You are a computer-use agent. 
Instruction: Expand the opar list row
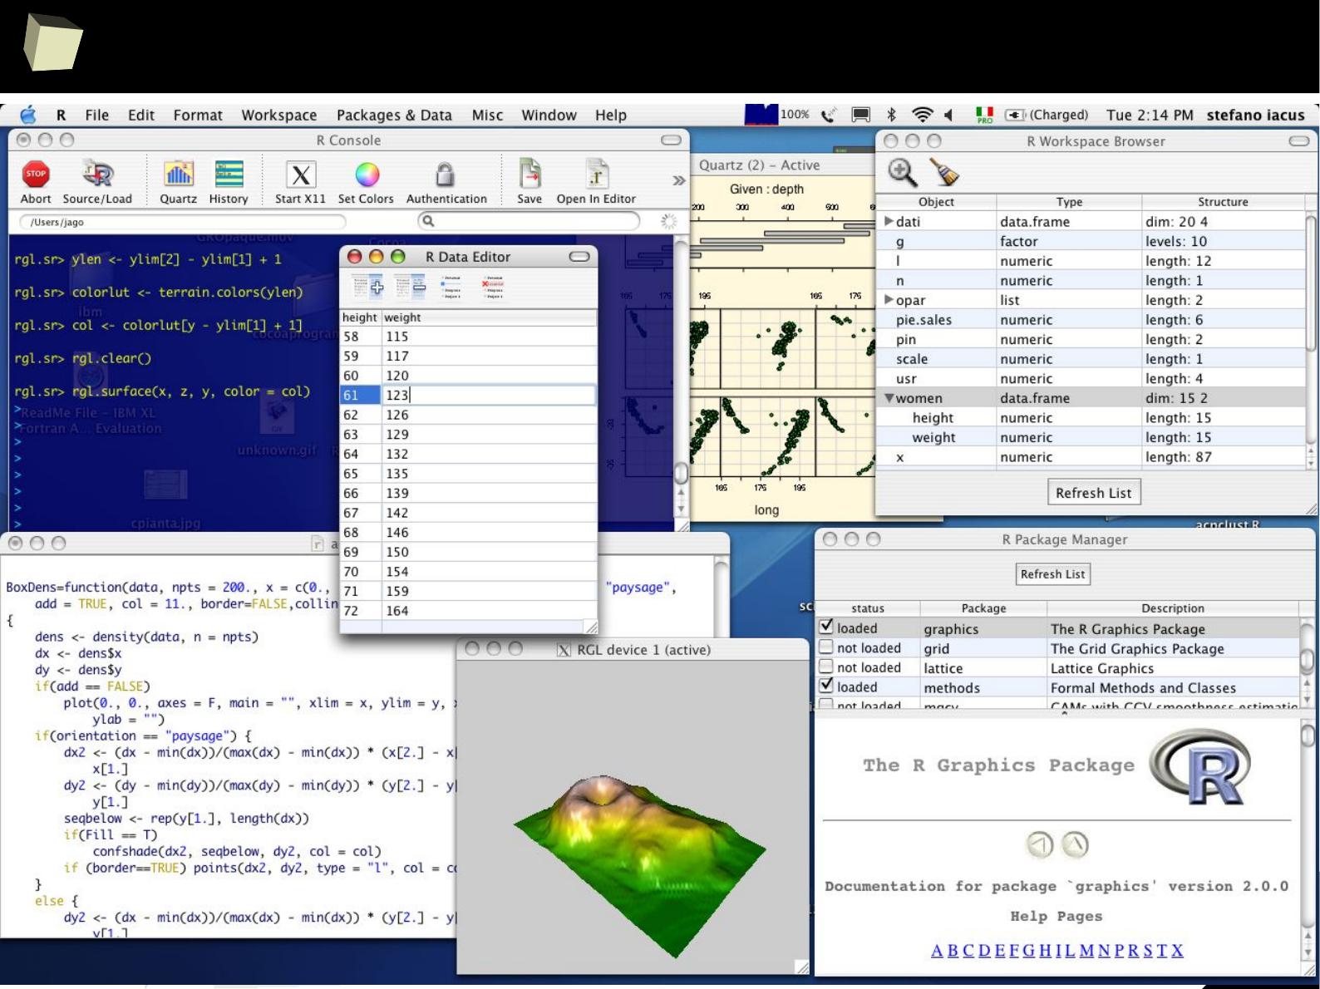[889, 299]
